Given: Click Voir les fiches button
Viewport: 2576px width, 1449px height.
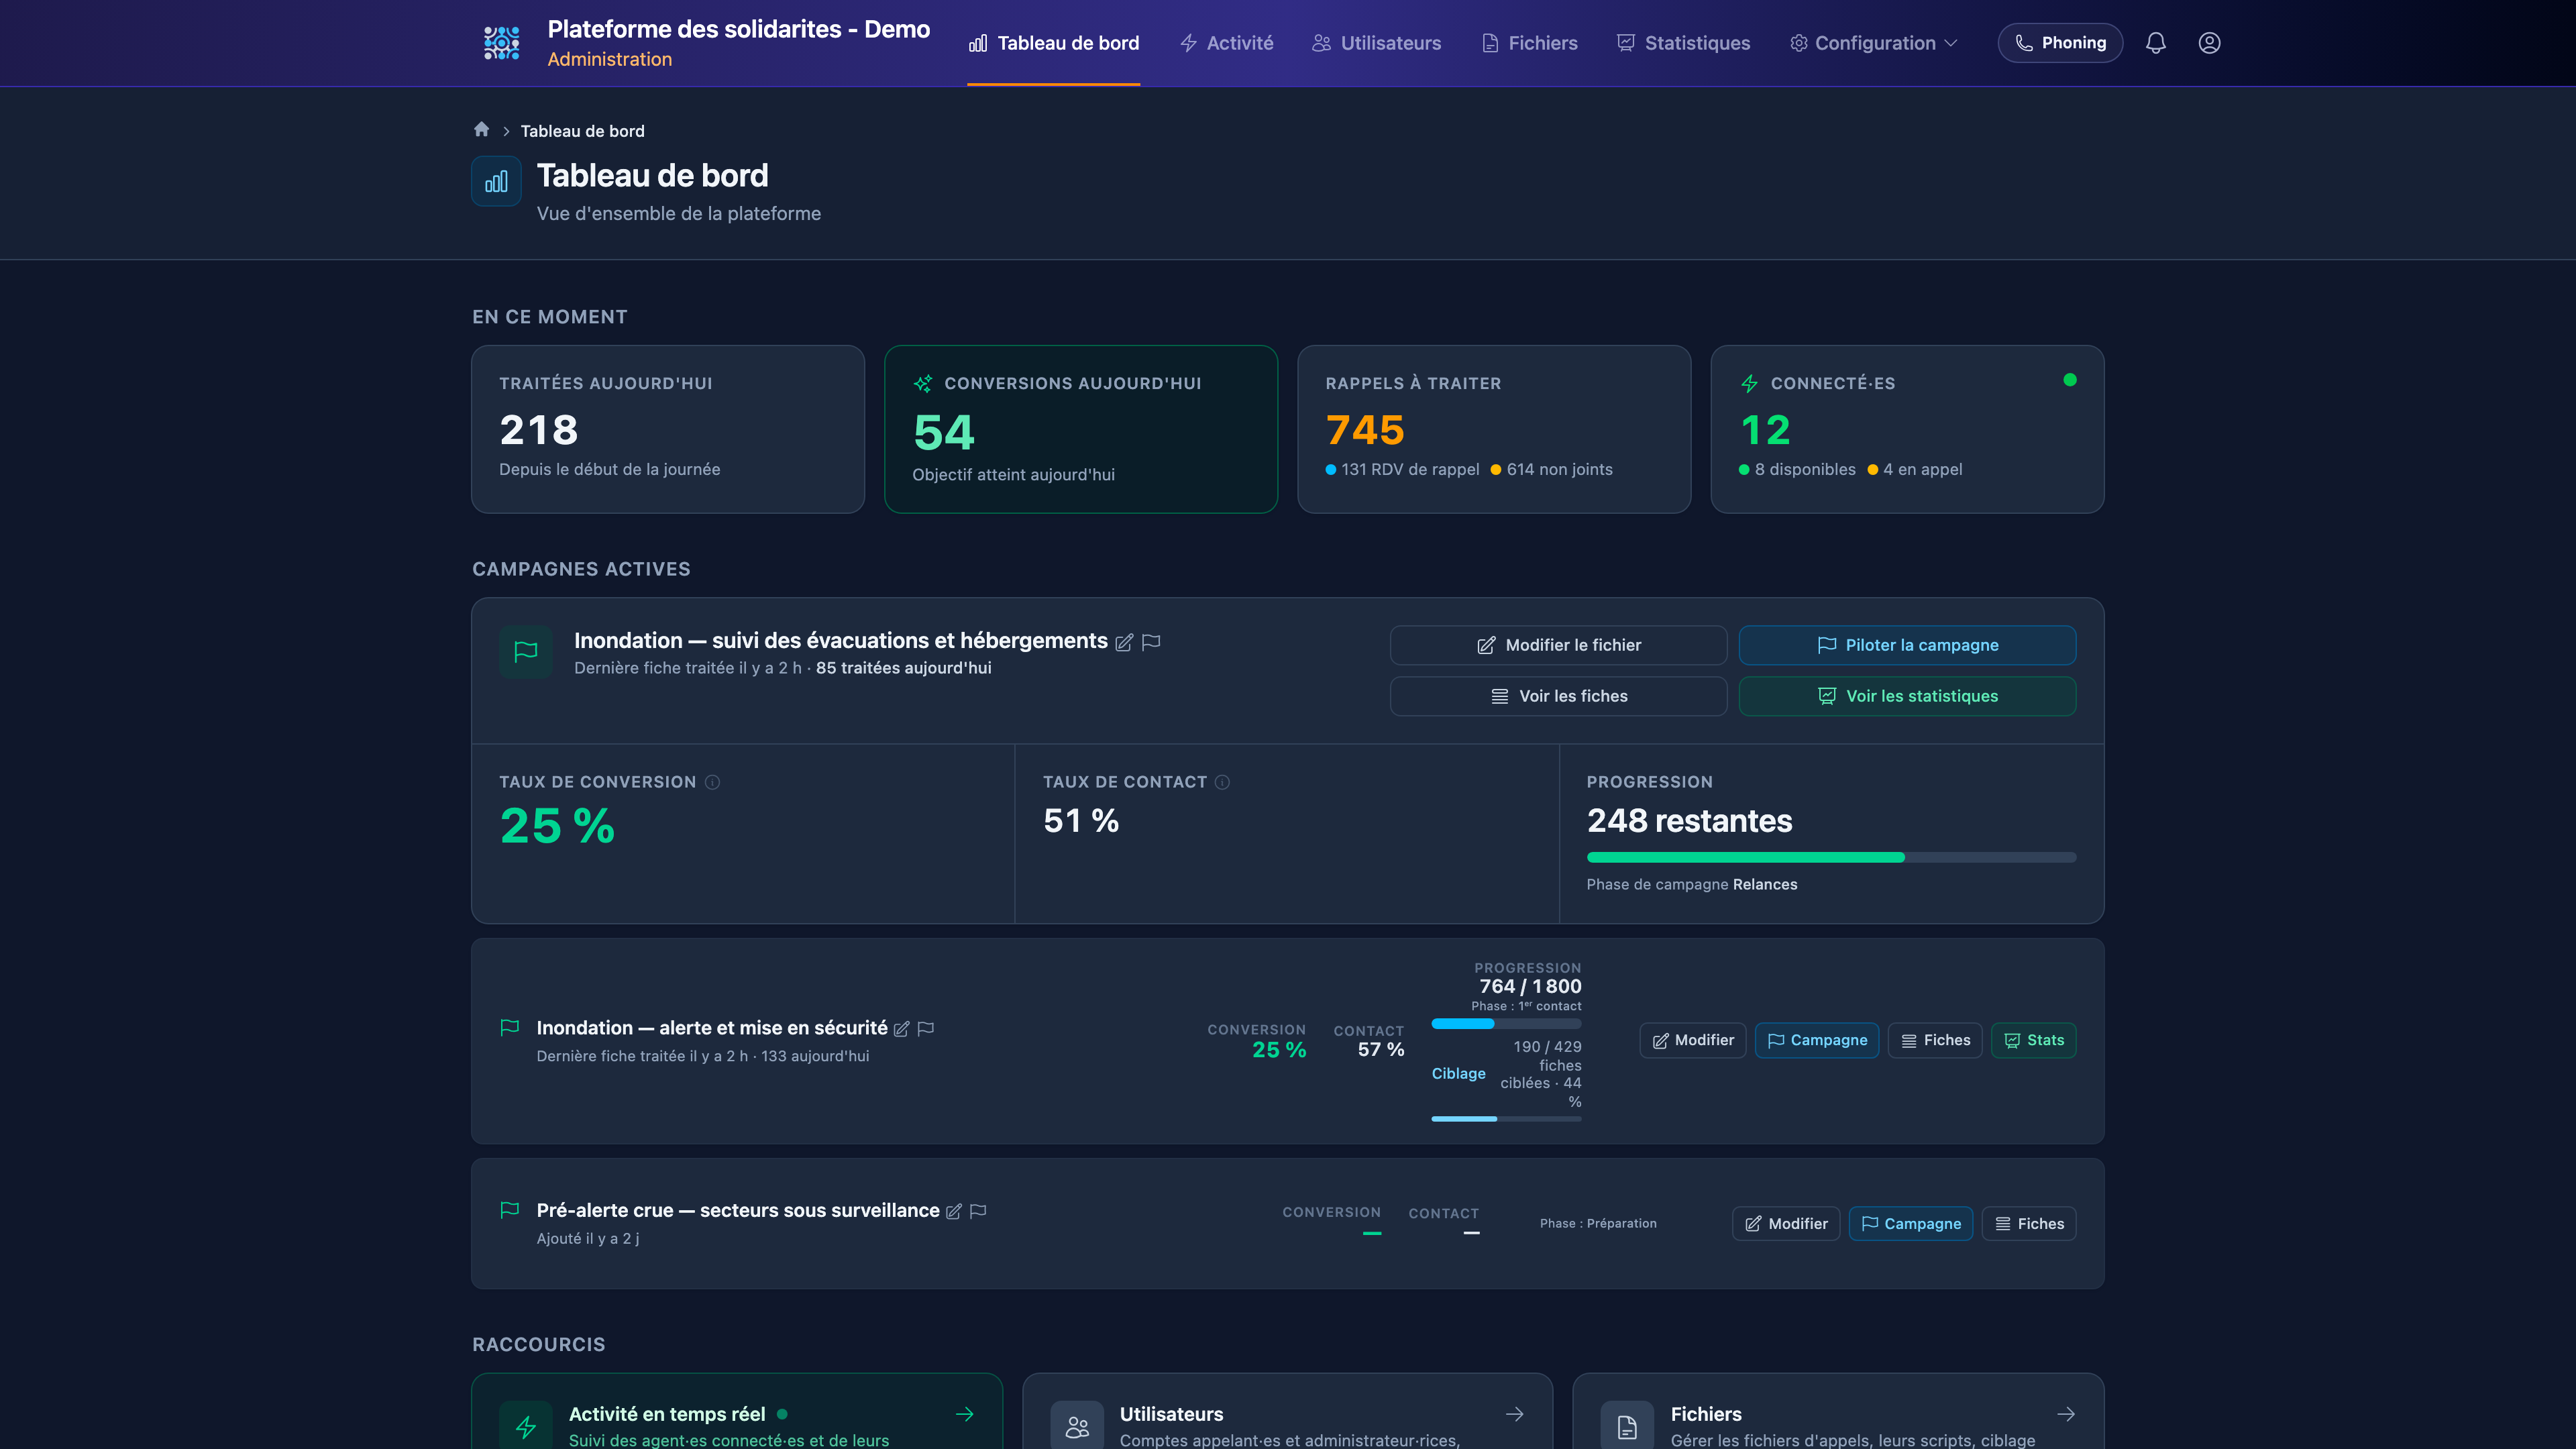Looking at the screenshot, I should tap(1558, 696).
